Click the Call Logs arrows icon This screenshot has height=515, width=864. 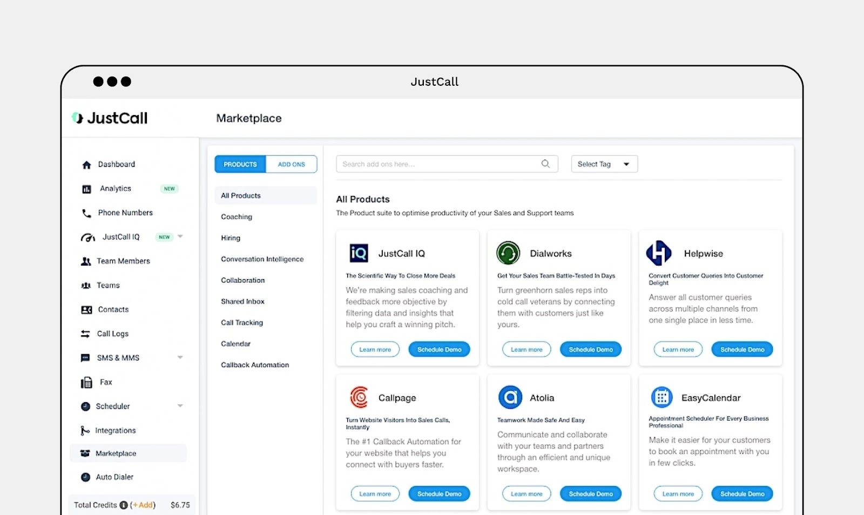(85, 334)
